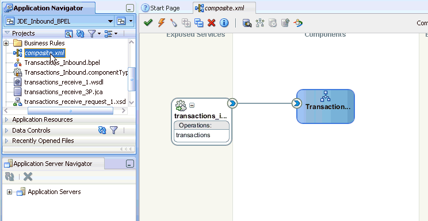Click the search magnifier icon in Projects bar
The width and height of the screenshot is (428, 221).
point(69,33)
